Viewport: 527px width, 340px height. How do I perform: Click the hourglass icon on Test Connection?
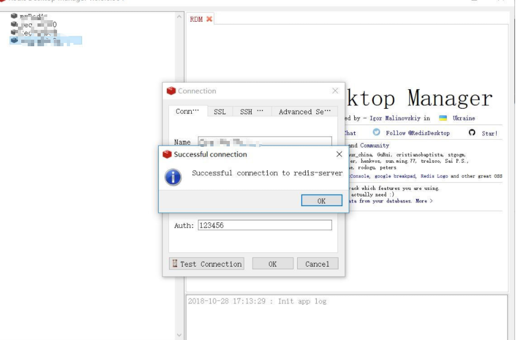coord(175,263)
